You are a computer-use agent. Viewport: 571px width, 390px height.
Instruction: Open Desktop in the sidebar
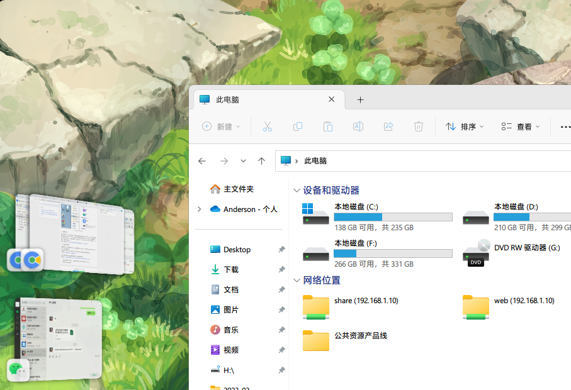(230, 250)
